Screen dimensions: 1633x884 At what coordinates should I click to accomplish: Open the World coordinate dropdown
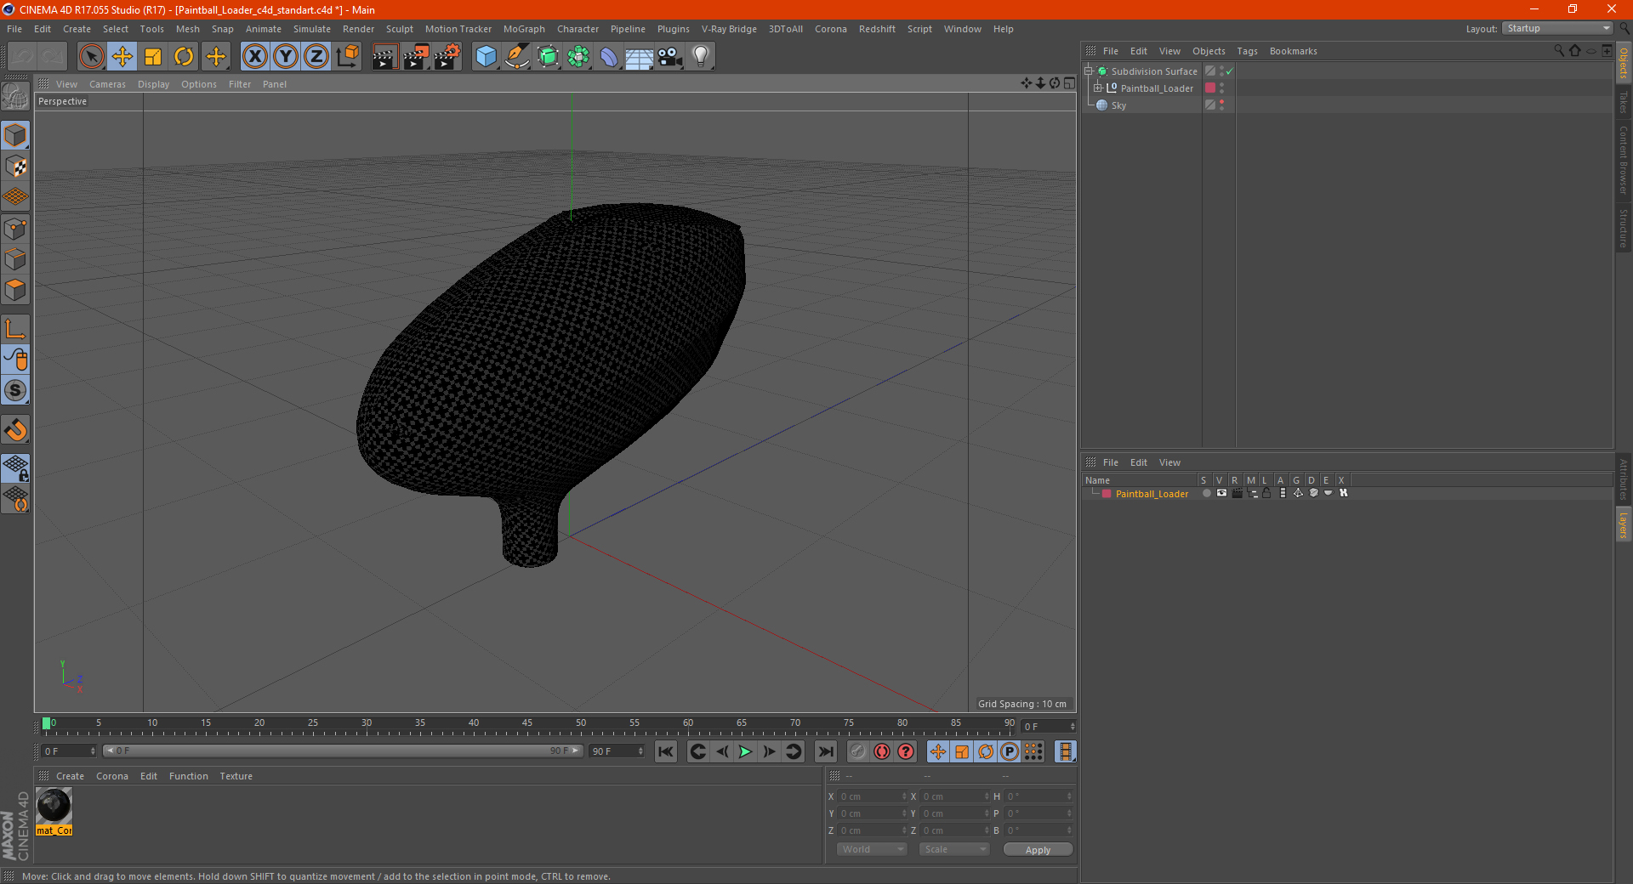(x=871, y=849)
